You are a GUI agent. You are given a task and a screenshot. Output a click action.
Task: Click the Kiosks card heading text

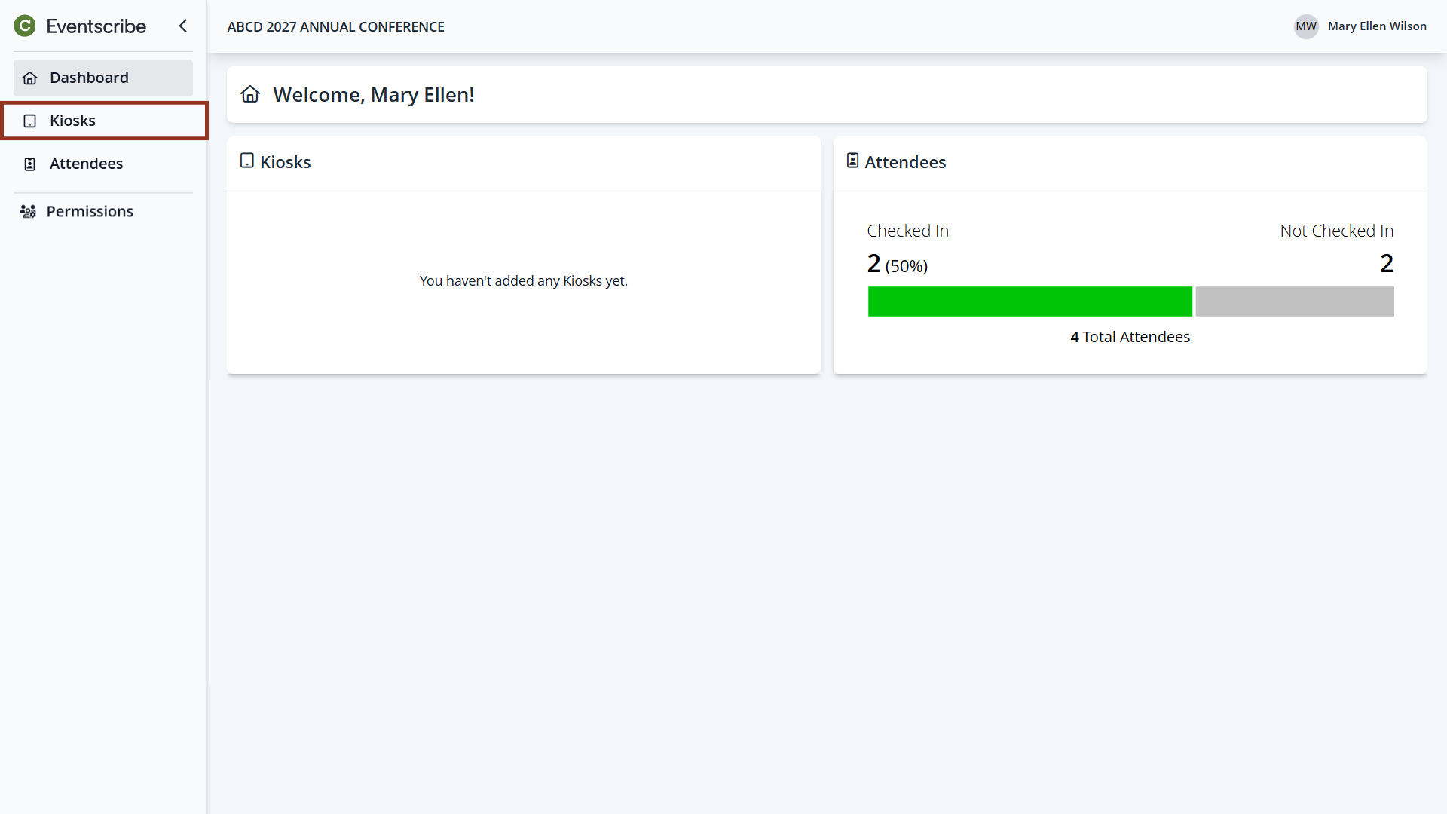click(285, 162)
